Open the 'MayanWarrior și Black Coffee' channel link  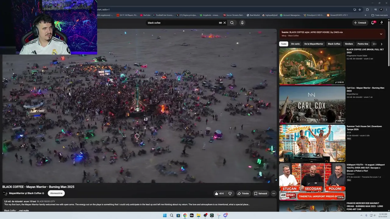pos(25,193)
